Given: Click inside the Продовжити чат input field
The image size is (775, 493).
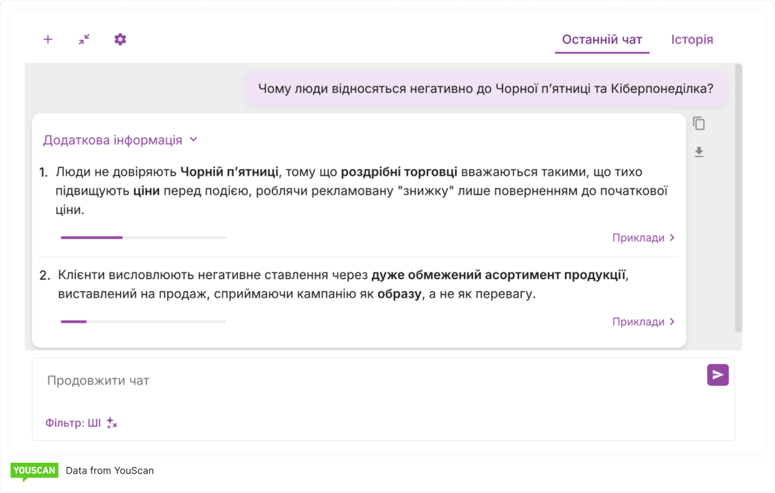Looking at the screenshot, I should [x=242, y=380].
